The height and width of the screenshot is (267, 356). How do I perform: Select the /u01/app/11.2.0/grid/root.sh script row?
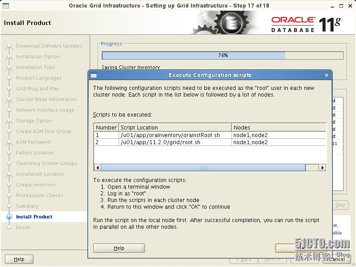[210, 142]
